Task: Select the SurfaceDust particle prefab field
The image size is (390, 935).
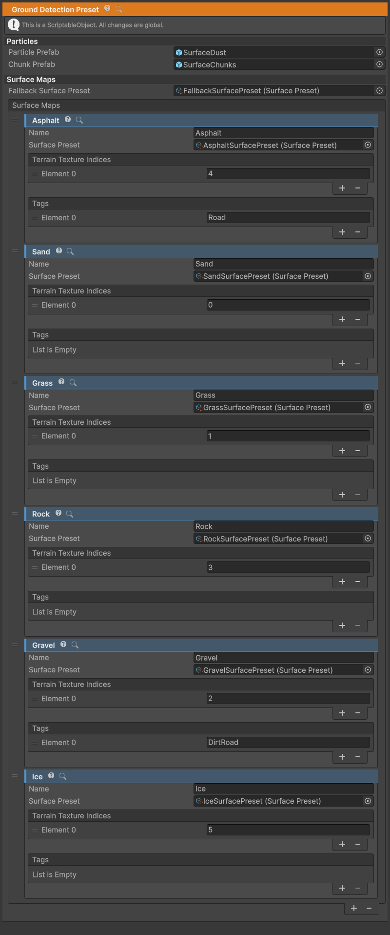Action: click(274, 52)
